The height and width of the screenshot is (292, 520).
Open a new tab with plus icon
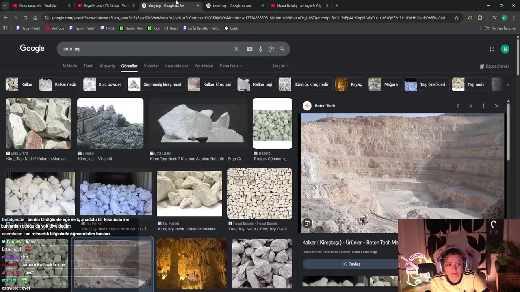(337, 6)
